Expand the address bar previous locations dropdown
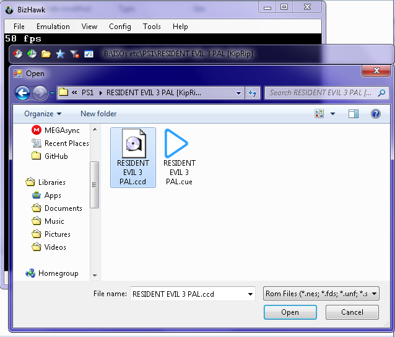 point(238,93)
